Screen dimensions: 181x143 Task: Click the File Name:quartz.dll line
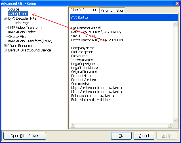point(86,28)
